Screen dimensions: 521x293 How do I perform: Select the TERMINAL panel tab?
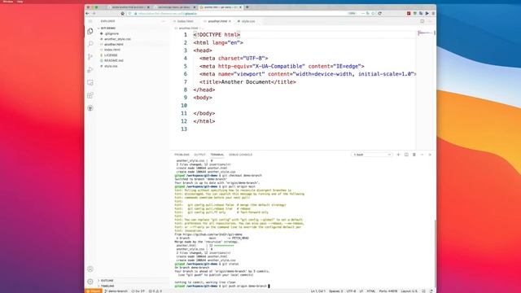[x=217, y=155]
